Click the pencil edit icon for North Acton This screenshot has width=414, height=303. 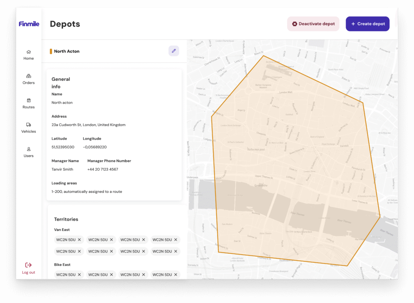174,51
